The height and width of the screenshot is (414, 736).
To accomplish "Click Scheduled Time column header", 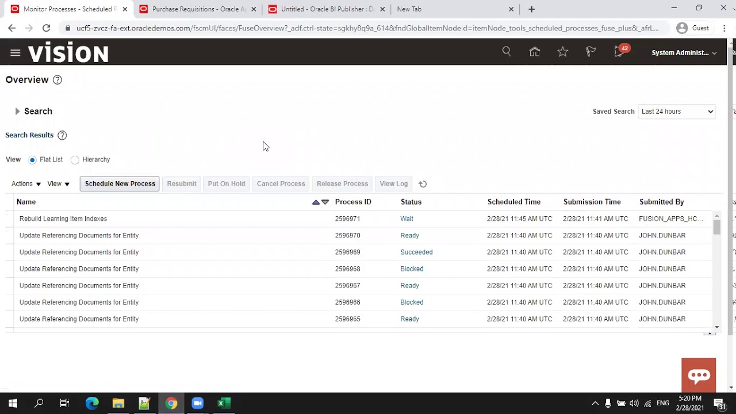I will pos(514,202).
